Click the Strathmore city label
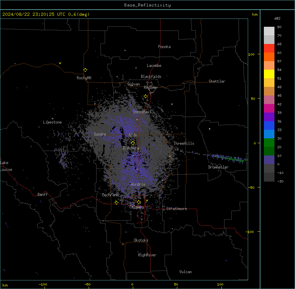 click(177, 209)
